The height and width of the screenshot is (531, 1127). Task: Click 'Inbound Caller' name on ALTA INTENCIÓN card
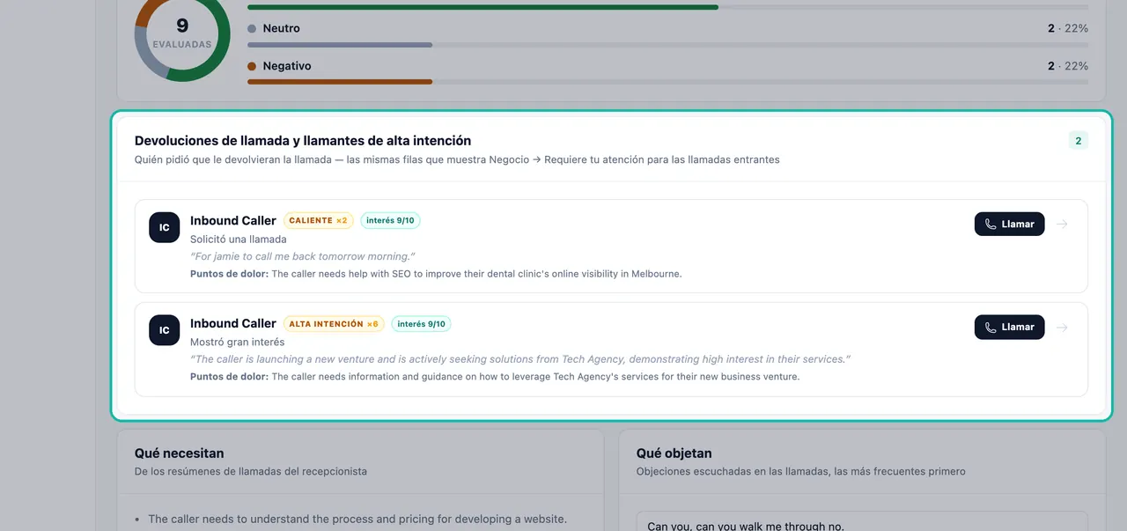(x=233, y=323)
